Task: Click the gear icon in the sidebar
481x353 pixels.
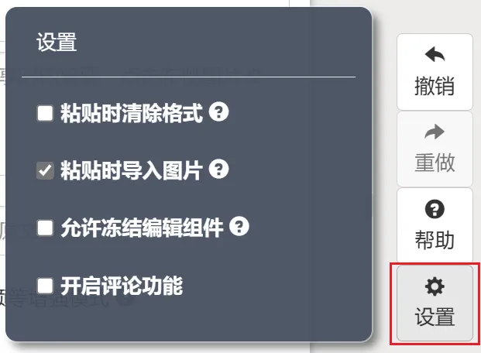Action: click(435, 286)
